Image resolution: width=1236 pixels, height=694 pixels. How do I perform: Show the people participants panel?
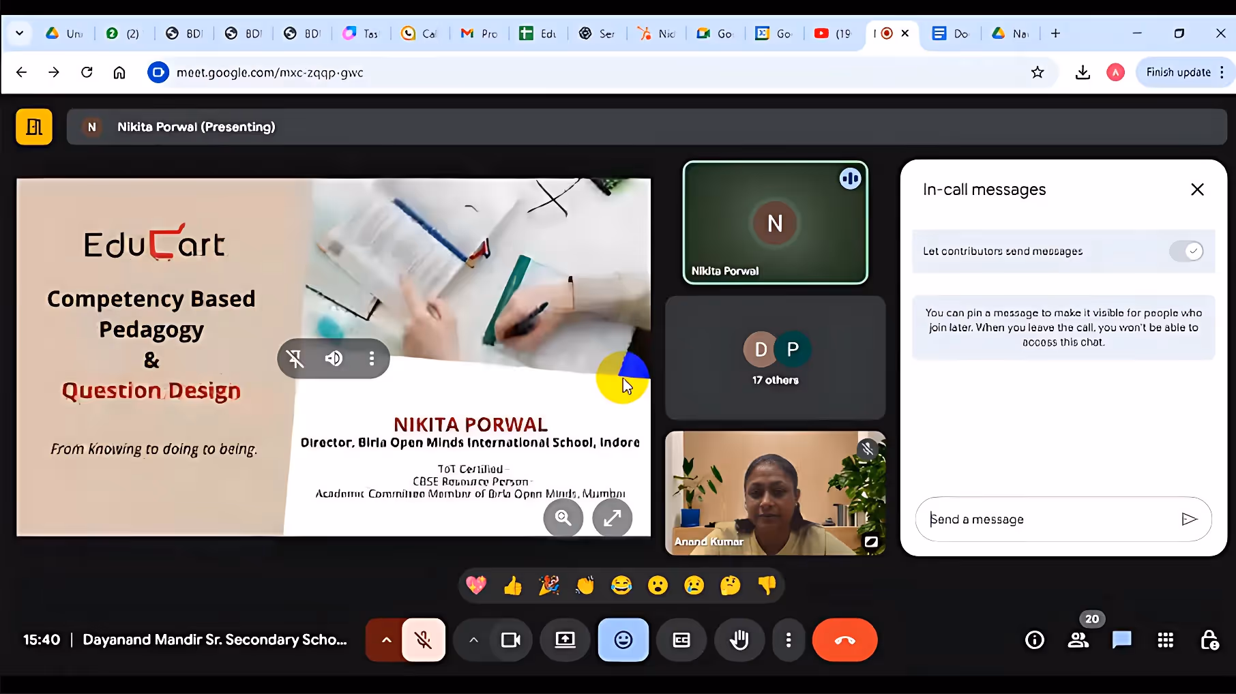1078,639
